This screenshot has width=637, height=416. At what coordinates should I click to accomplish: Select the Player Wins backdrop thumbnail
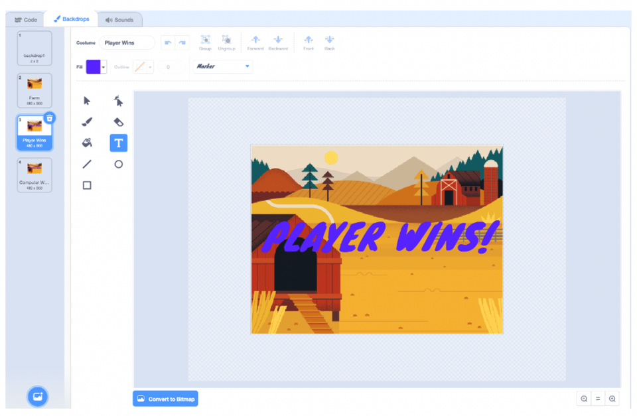35,133
